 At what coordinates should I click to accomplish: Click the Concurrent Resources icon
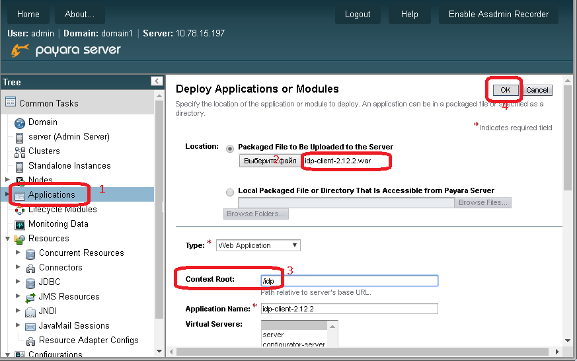click(x=30, y=254)
